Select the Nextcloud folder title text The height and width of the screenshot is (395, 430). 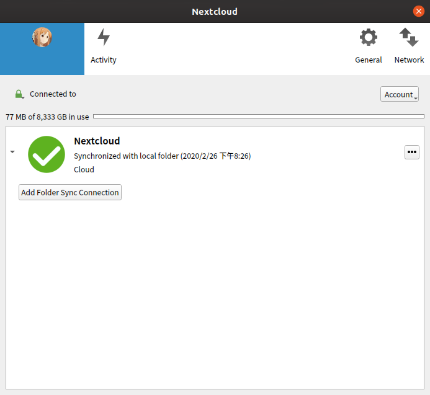(97, 141)
